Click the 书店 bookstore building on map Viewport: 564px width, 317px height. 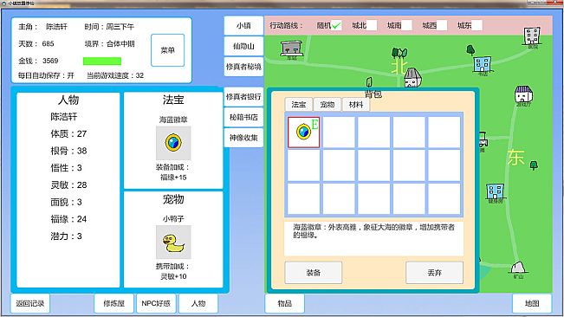click(482, 64)
